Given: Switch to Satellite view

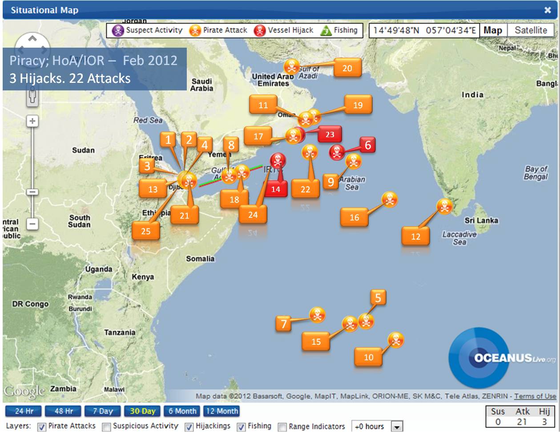Looking at the screenshot, I should coord(531,30).
